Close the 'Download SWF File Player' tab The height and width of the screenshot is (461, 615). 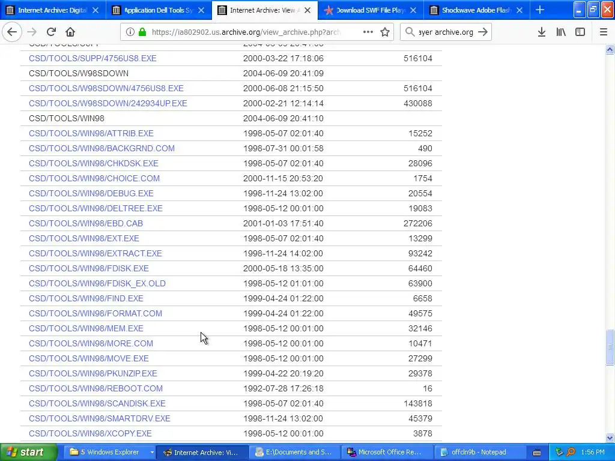coord(413,10)
